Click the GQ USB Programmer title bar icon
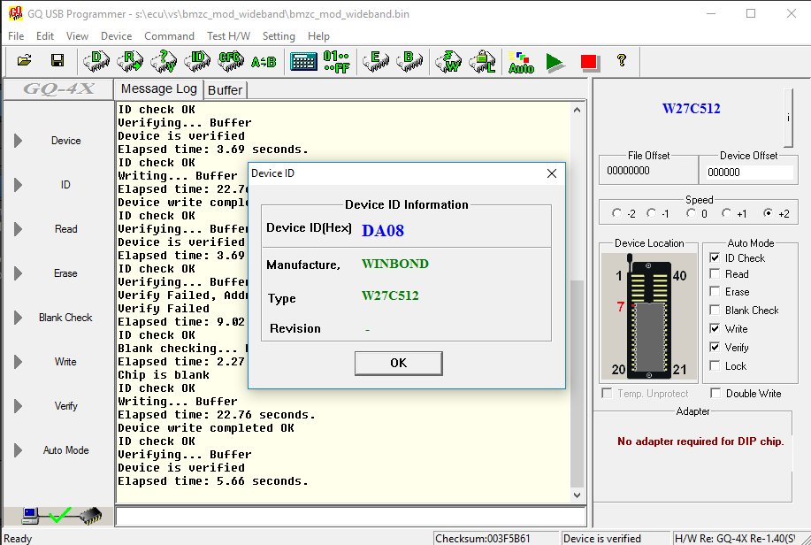 tap(16, 13)
